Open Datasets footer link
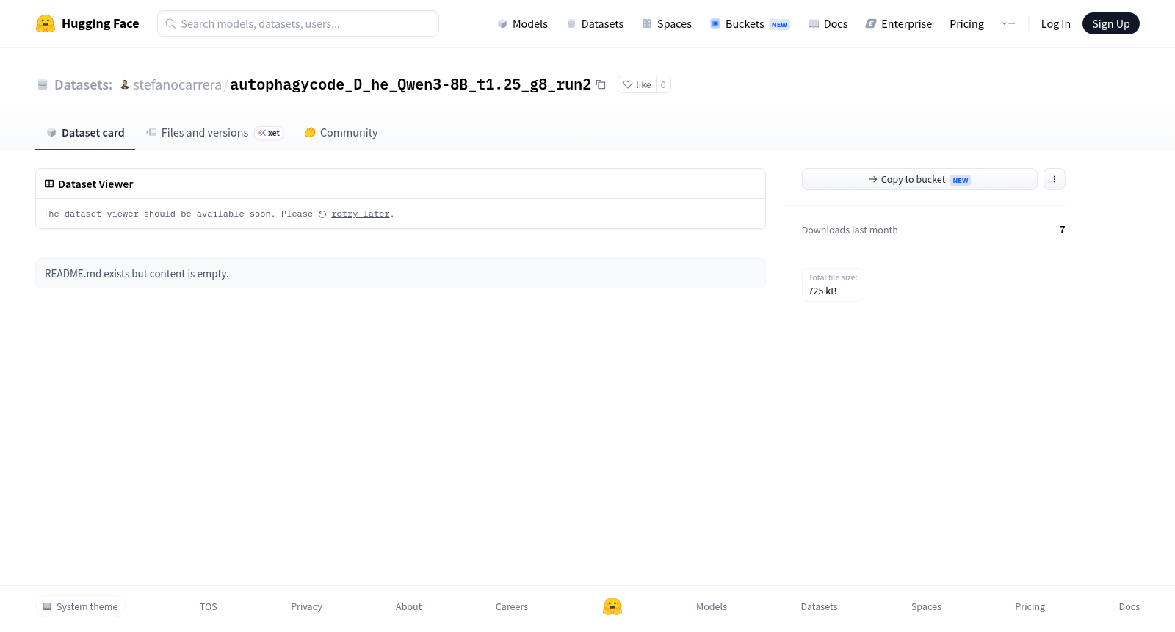The image size is (1175, 632). (819, 606)
